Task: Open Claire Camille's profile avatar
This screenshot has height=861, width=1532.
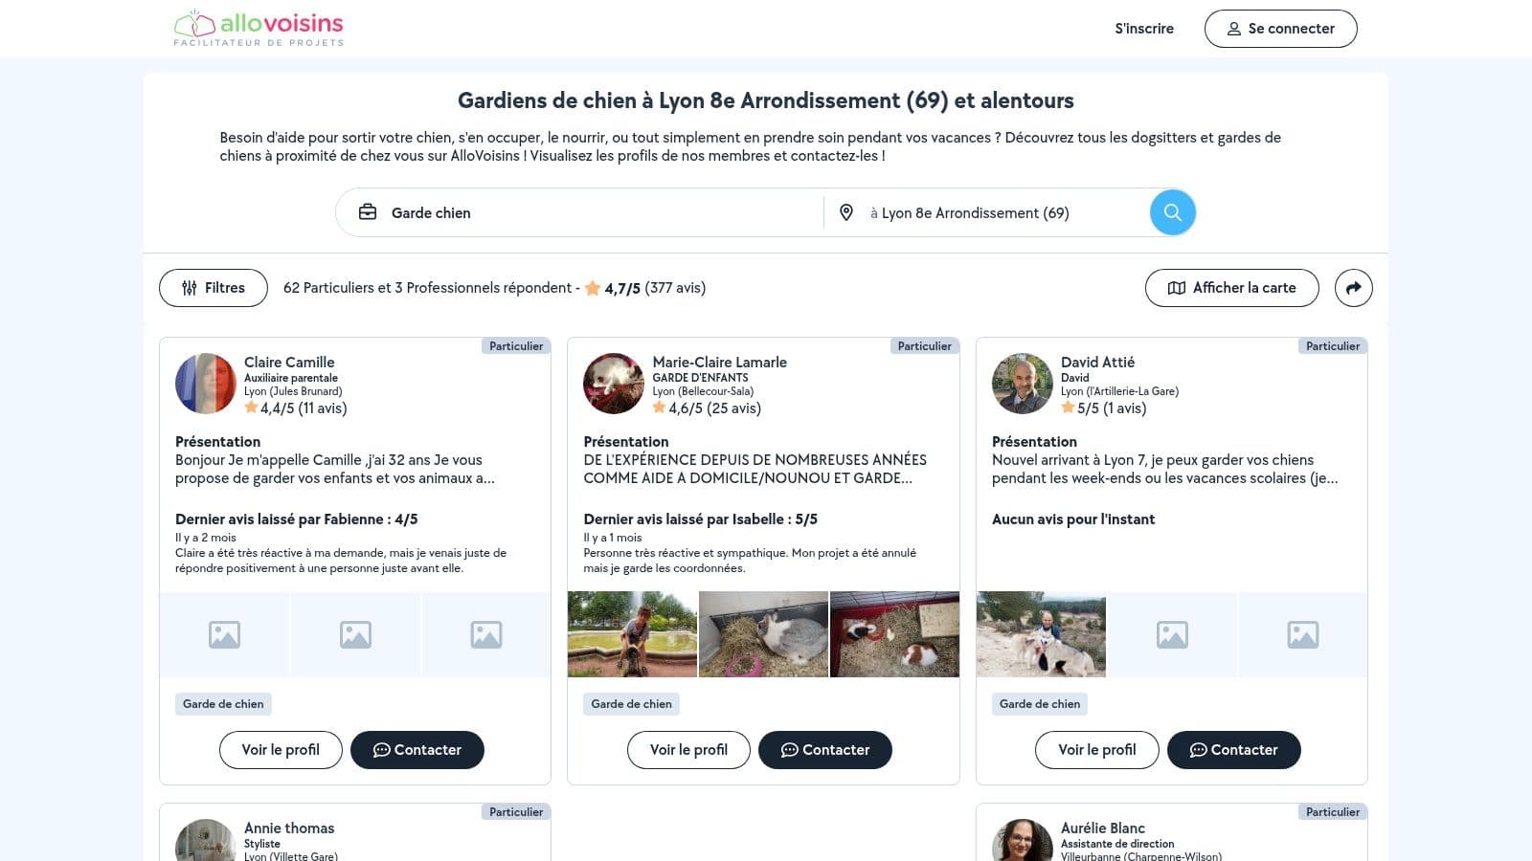Action: tap(205, 384)
